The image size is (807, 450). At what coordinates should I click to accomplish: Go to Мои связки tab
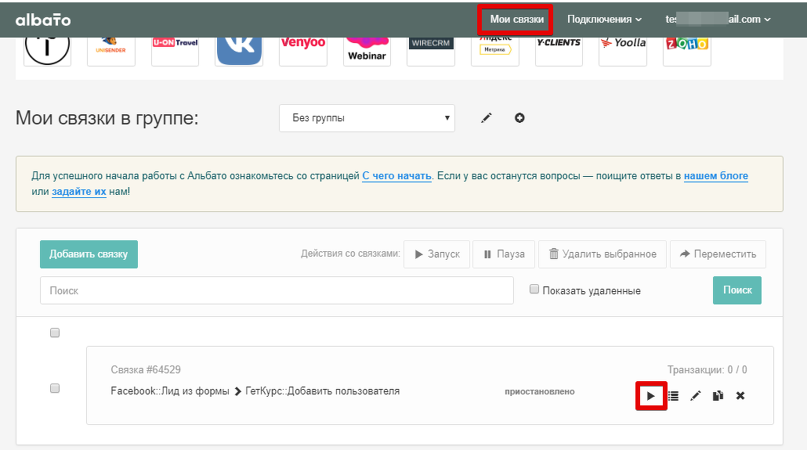tap(516, 20)
